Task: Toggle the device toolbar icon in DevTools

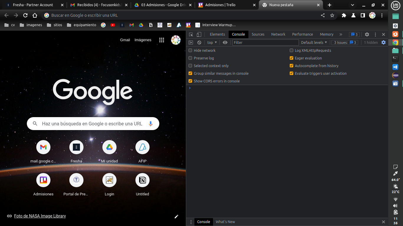Action: pos(199,34)
